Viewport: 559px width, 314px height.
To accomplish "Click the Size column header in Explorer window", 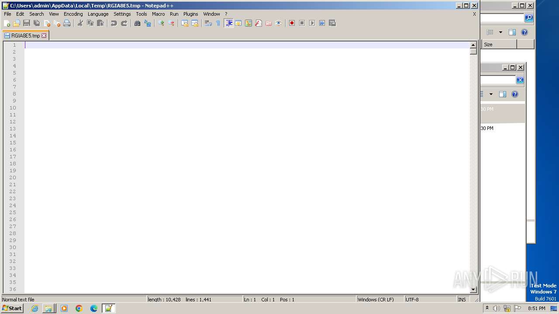I will [499, 44].
